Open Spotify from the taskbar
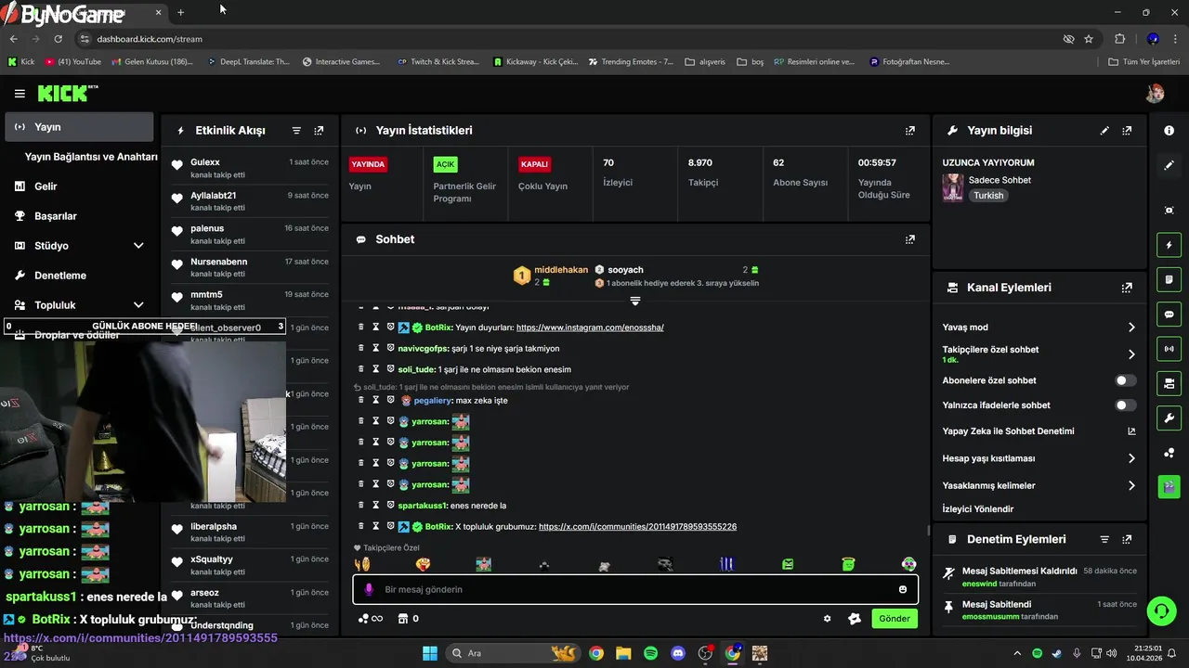Screen dimensions: 1189x668 click(651, 653)
